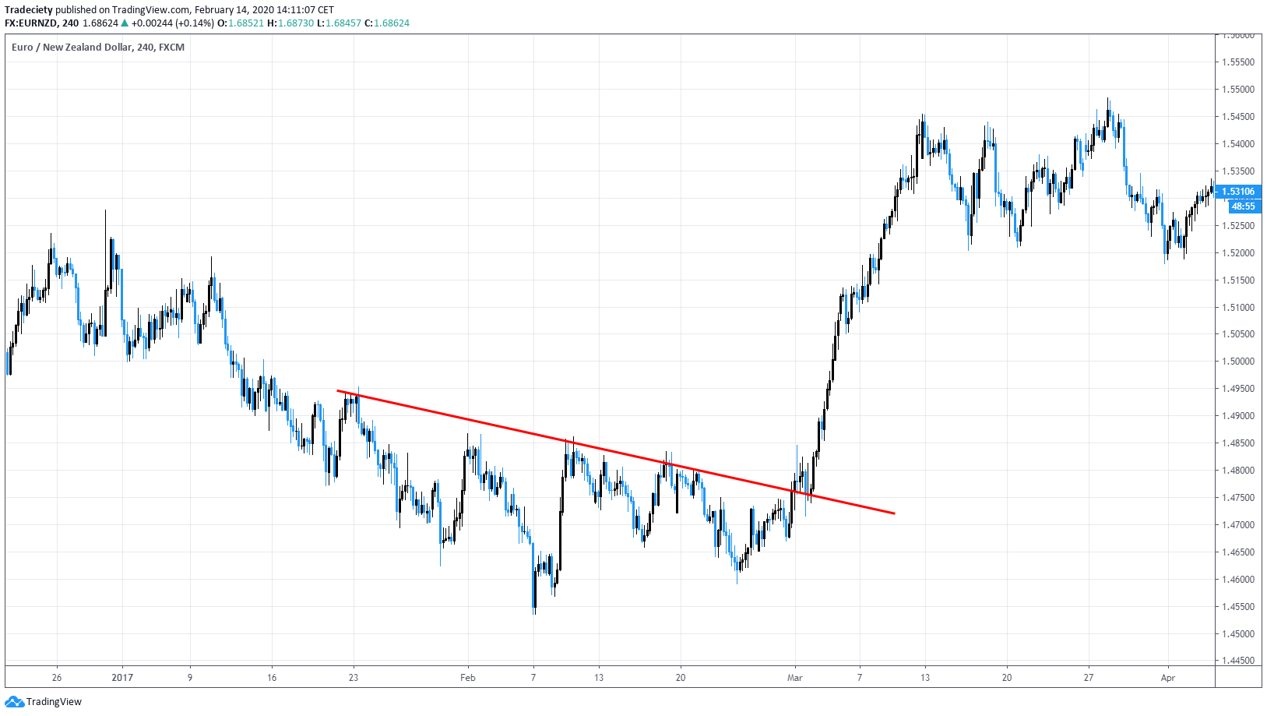Click the green up-arrow next to 1.68624
1267x716 pixels.
125,23
